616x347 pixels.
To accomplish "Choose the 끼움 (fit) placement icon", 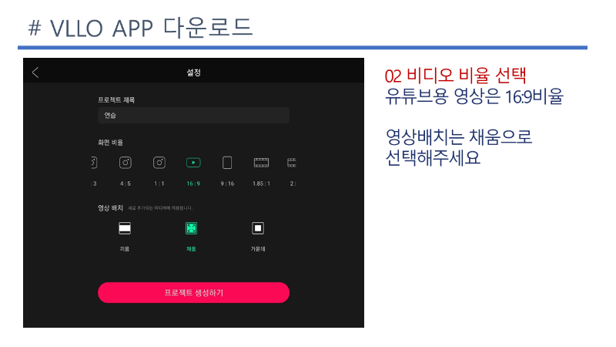I will [125, 228].
